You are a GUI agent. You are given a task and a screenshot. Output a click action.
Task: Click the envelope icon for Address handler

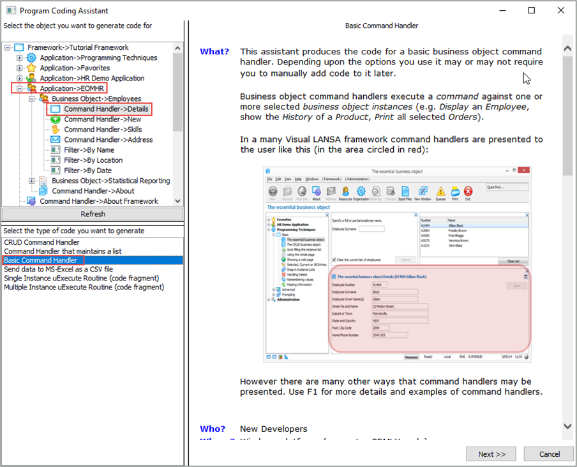pos(56,139)
